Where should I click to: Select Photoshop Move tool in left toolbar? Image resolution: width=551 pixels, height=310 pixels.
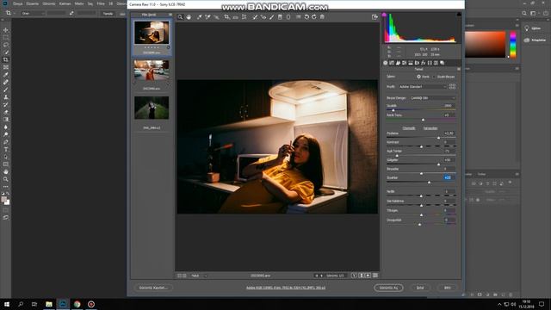click(x=6, y=30)
